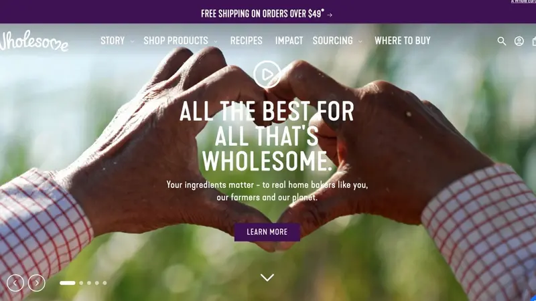Select the active first slide indicator bar
This screenshot has width=536, height=301.
click(x=68, y=283)
